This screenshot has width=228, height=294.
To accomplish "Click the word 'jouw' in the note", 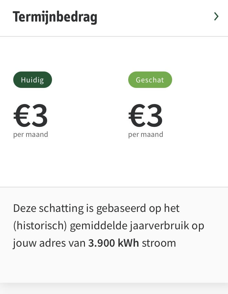I will pyautogui.click(x=24, y=243).
